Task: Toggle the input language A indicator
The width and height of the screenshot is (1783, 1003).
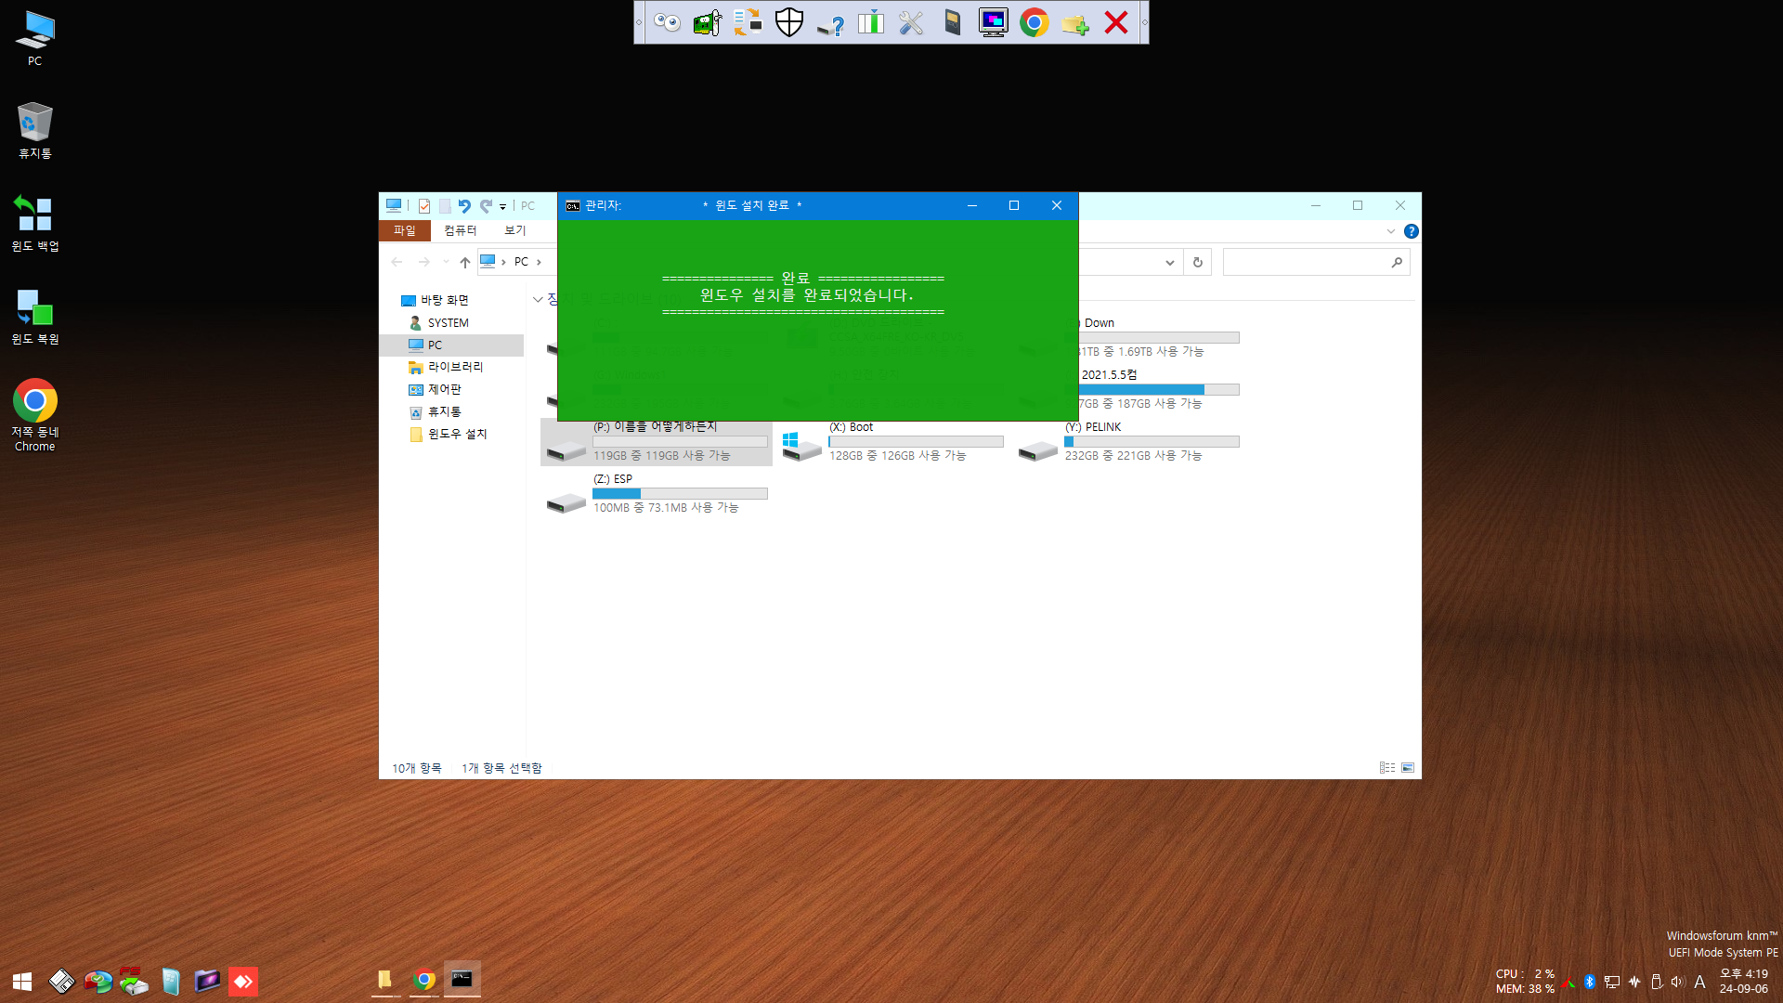Action: (x=1699, y=982)
